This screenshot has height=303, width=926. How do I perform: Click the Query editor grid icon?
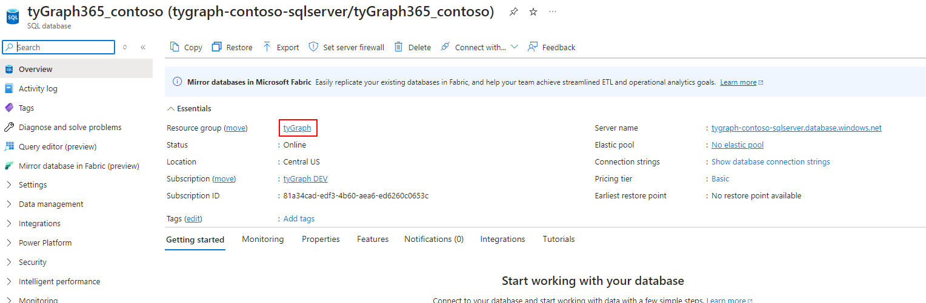point(9,146)
